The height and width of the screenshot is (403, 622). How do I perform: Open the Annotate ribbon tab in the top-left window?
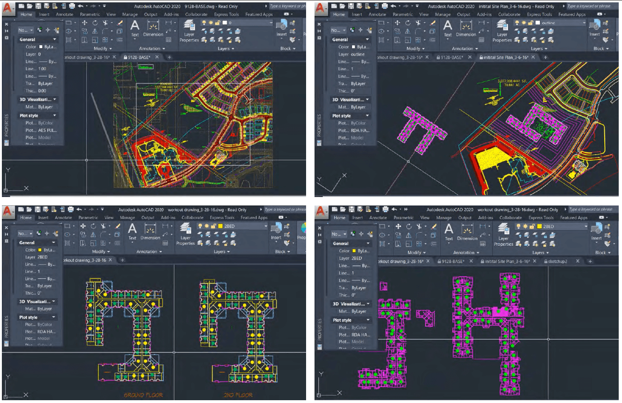pos(64,15)
